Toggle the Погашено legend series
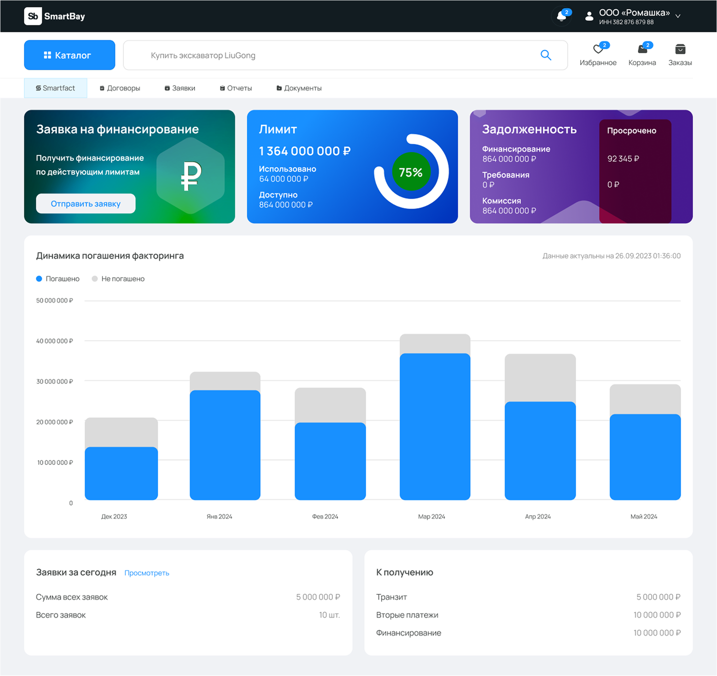This screenshot has width=717, height=676. point(58,279)
